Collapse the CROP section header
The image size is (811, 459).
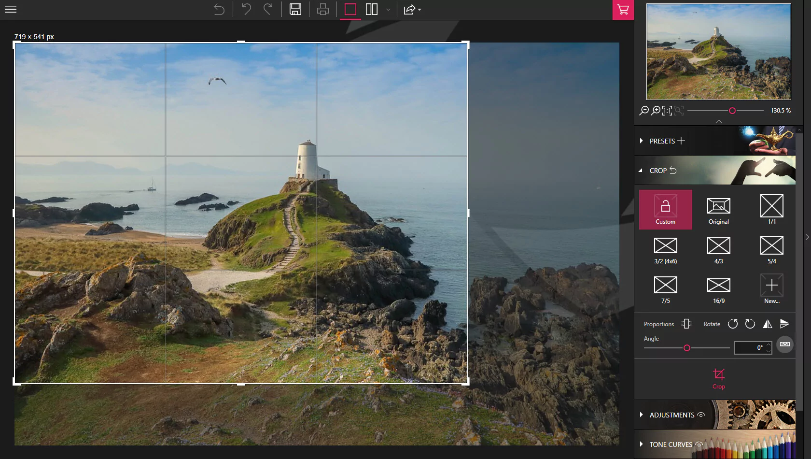point(641,170)
